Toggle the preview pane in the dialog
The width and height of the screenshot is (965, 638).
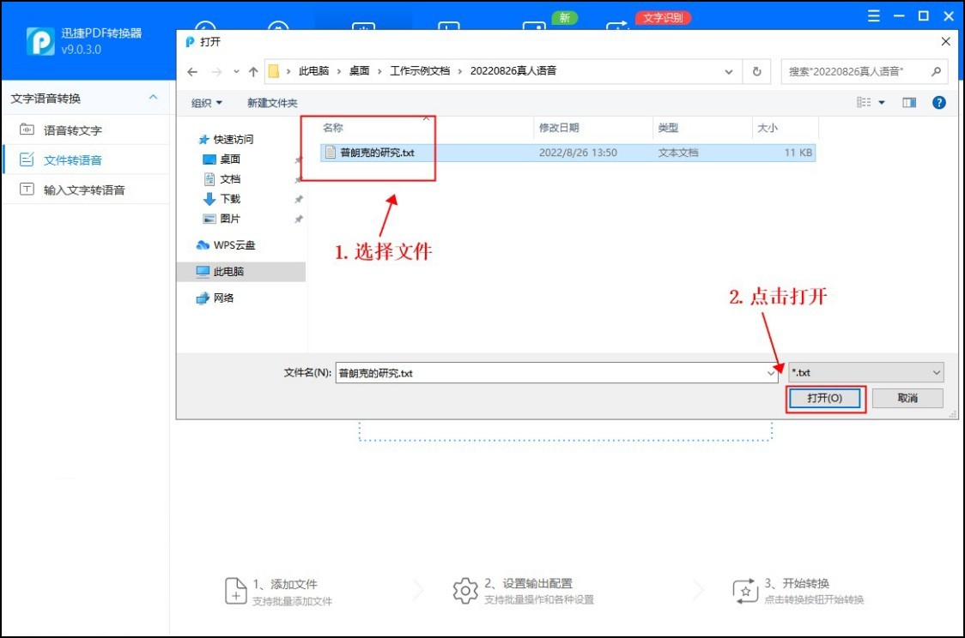909,102
